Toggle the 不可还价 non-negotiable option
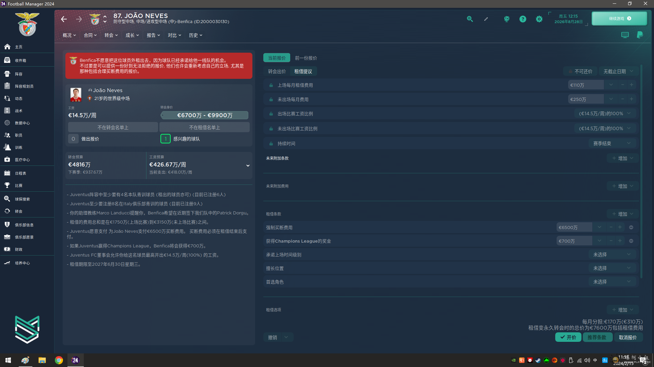Screen dimensions: 654x367 tap(580, 71)
